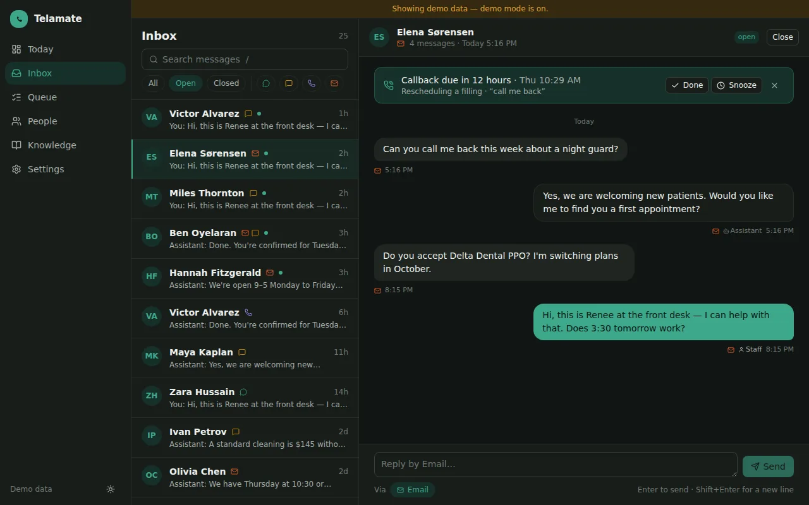
Task: Click the 'Demo data' label in sidebar footer
Action: click(31, 489)
